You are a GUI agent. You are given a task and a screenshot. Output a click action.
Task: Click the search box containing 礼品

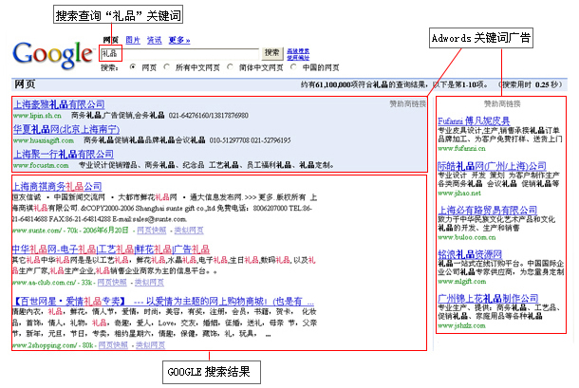point(179,54)
